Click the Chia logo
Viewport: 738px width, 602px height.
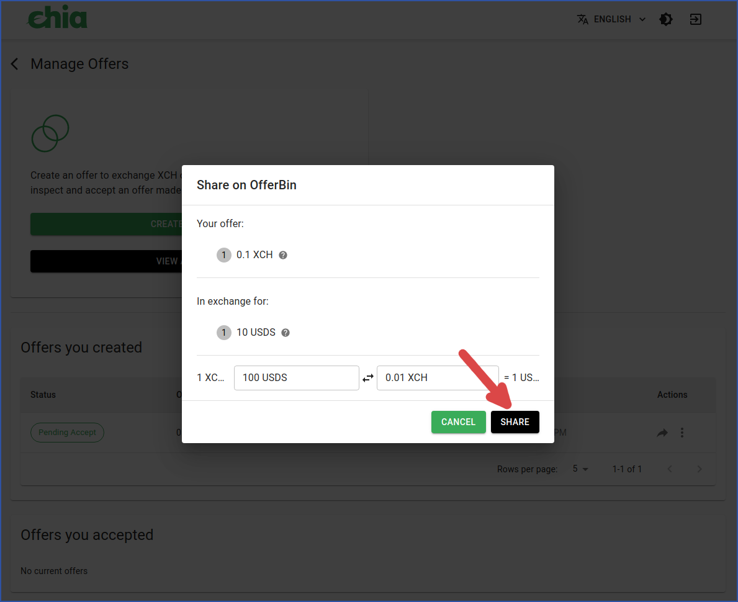click(x=58, y=17)
